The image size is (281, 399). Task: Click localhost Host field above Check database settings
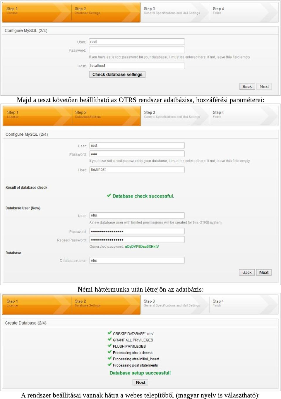coord(137,66)
